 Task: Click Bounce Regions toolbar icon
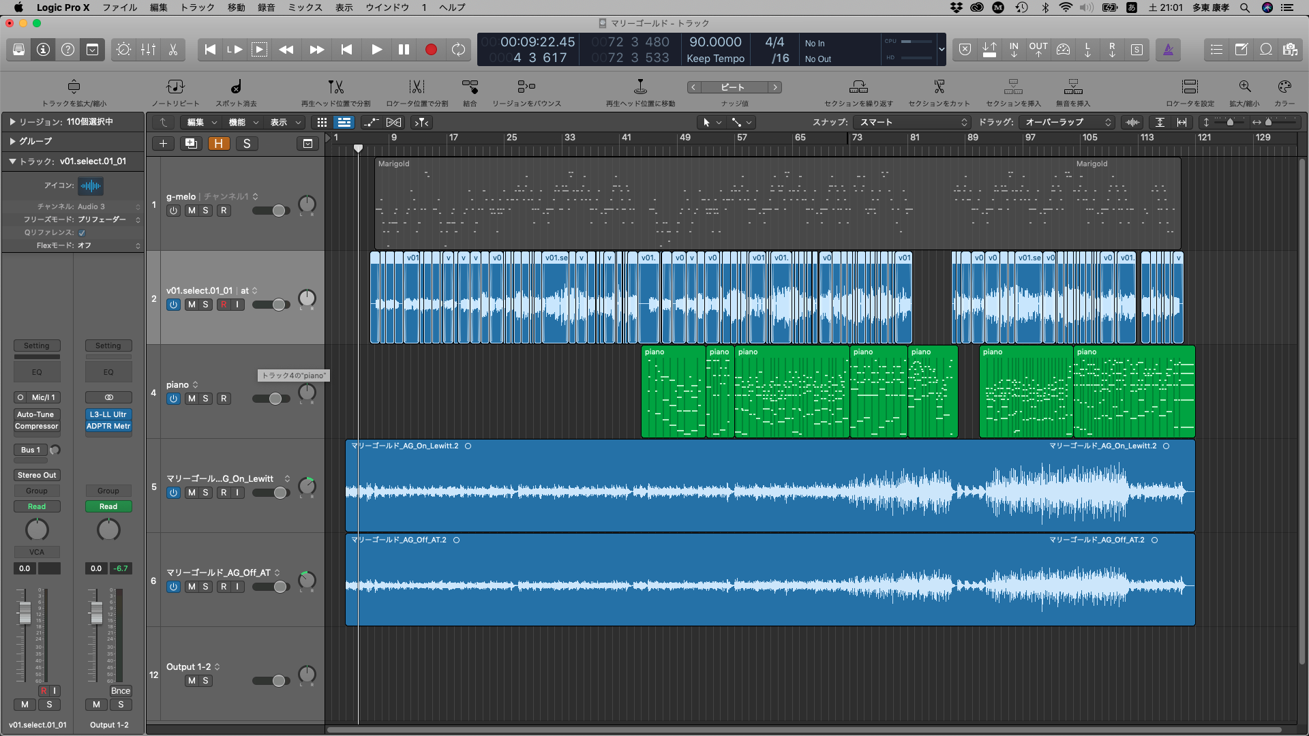tap(526, 87)
